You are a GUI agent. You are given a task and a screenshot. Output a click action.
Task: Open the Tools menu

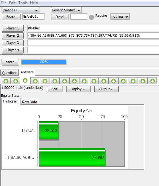coord(23,3)
